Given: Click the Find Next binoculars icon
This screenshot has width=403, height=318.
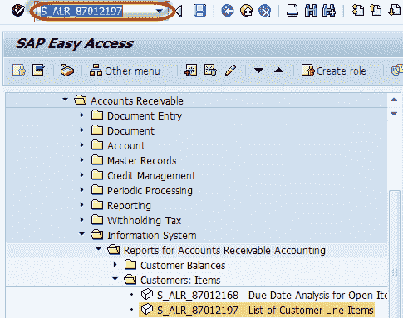Looking at the screenshot, I should [x=329, y=11].
